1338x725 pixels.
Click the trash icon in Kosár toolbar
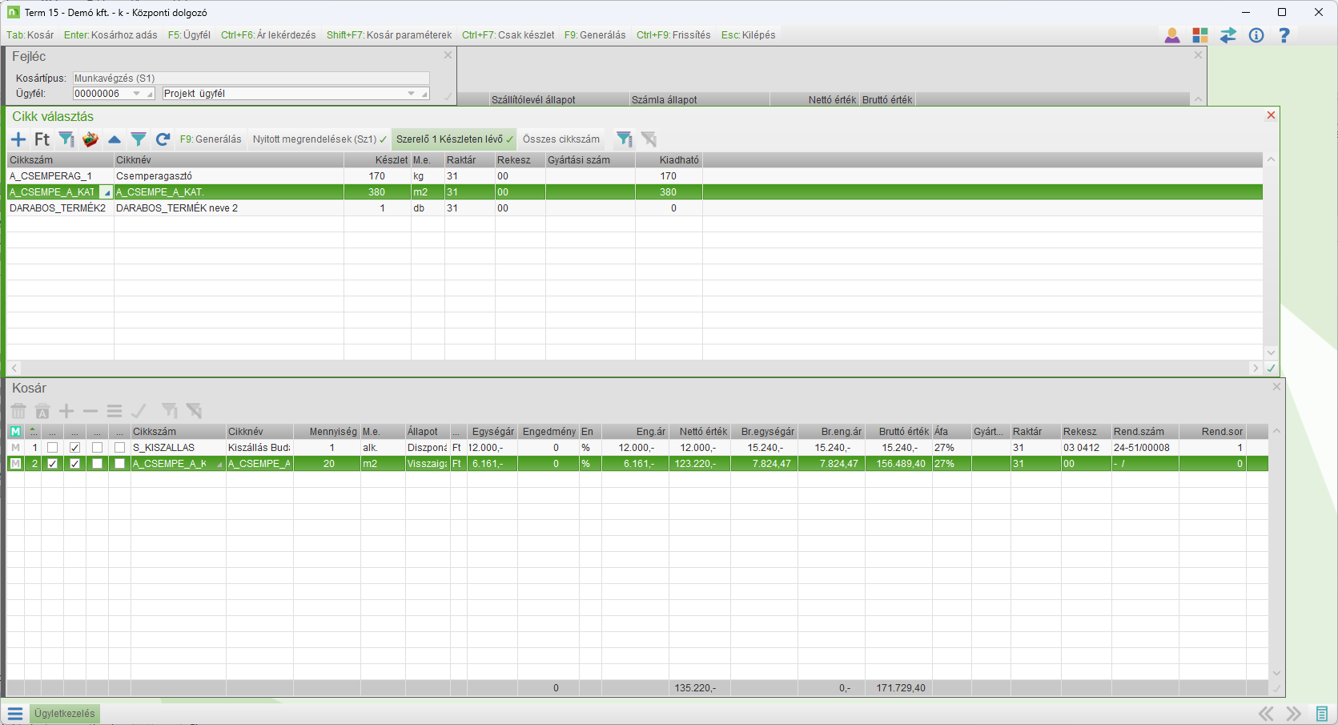[x=18, y=411]
